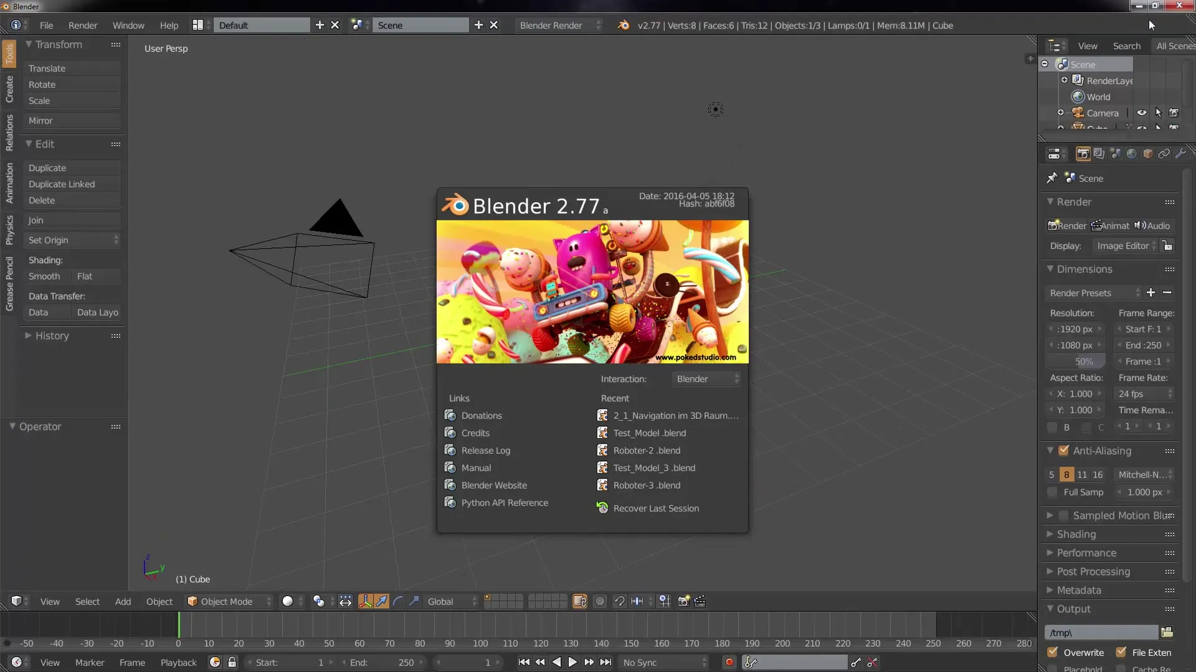Click the Translate button
Screen dimensions: 1196x672
coord(72,68)
